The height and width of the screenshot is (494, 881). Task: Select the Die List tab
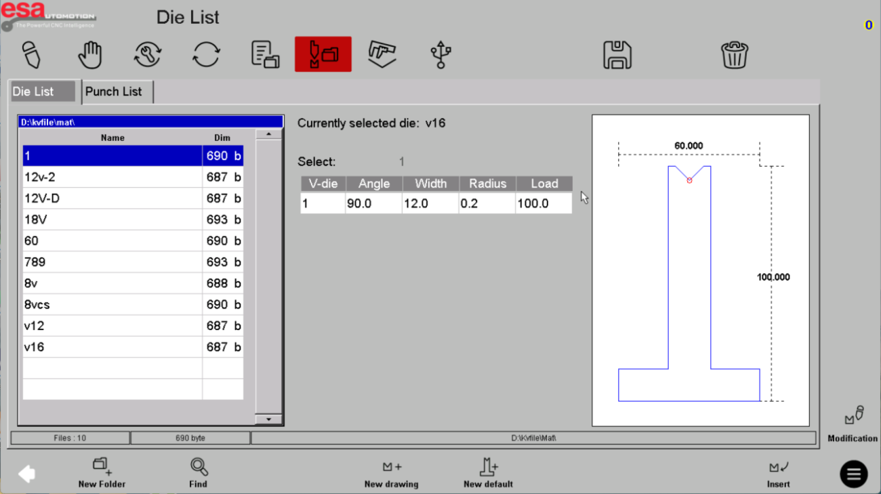coord(42,91)
